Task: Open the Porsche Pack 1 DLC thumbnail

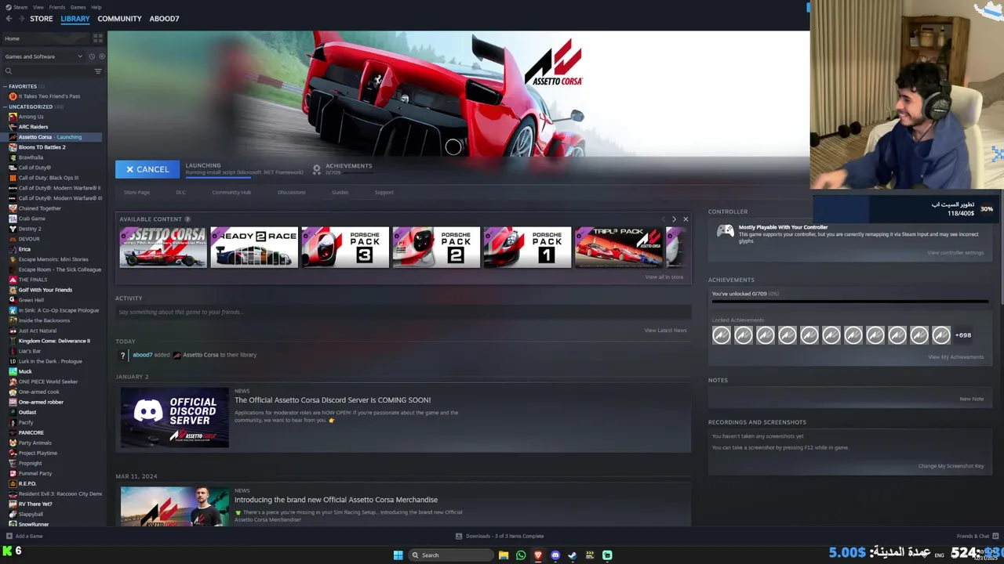Action: [x=527, y=248]
